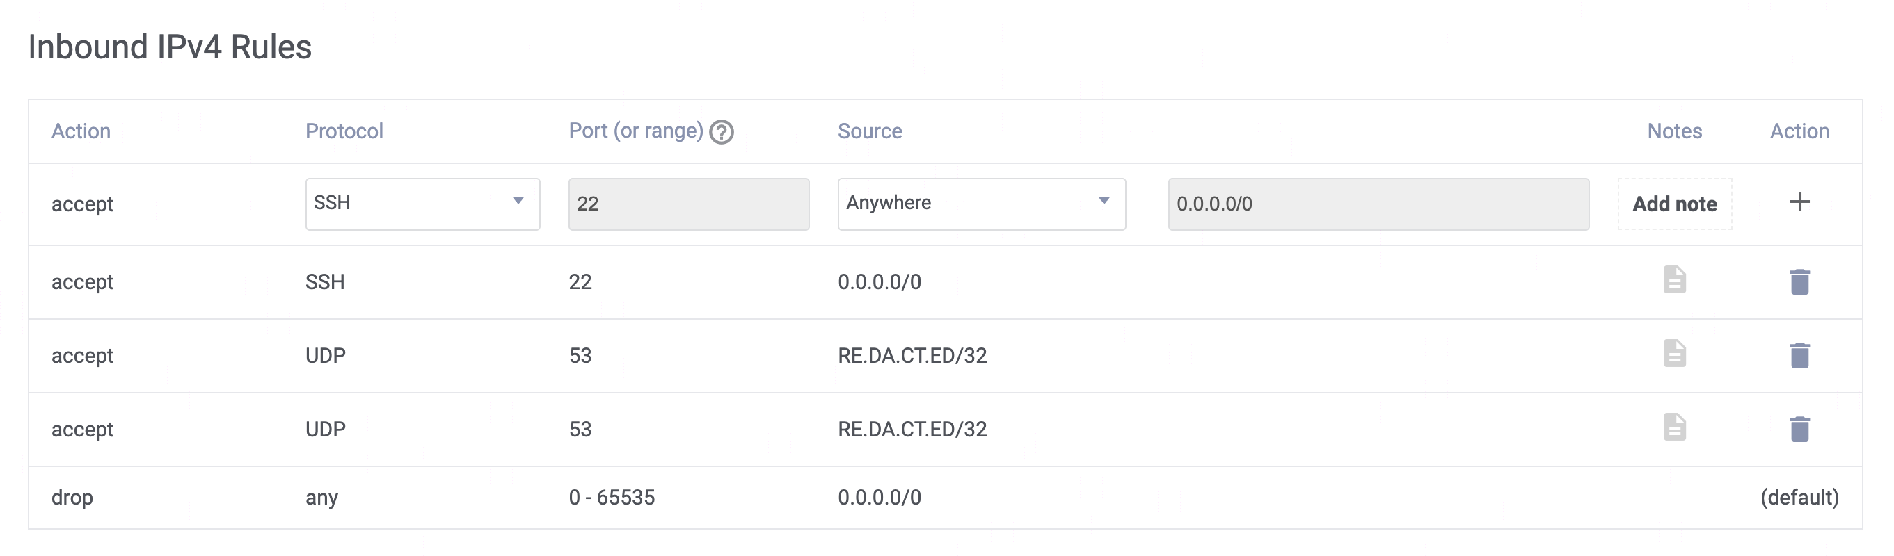
Task: Click the port field showing 22
Action: point(688,204)
